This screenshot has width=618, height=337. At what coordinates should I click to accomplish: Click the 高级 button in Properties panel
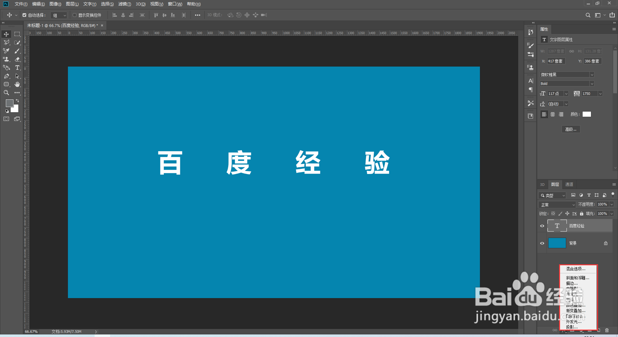point(571,129)
